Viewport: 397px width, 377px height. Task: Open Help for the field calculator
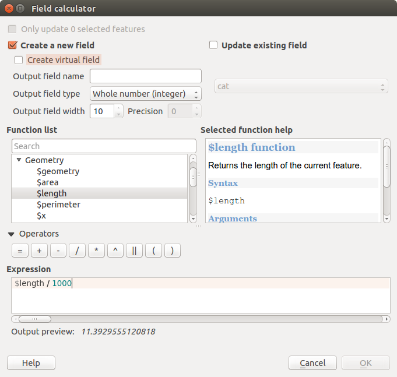[x=31, y=363]
